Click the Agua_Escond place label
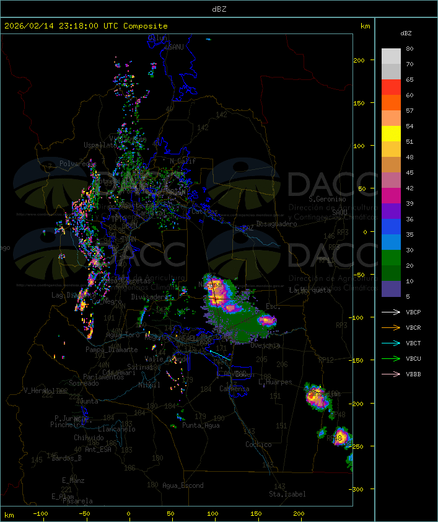The width and height of the screenshot is (438, 522). (x=183, y=485)
